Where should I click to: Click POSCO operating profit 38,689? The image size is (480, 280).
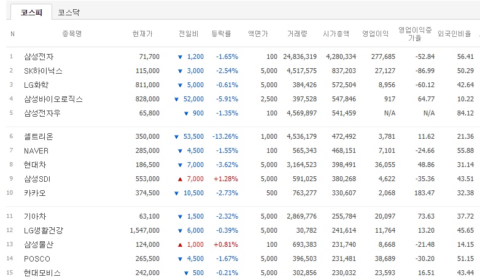[x=385, y=259]
